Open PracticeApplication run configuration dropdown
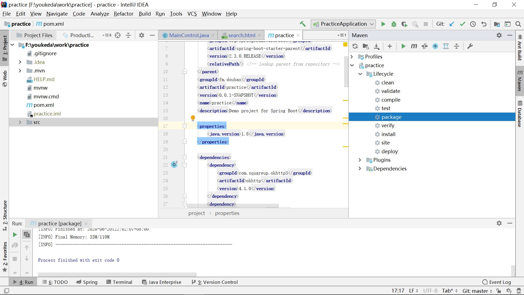The image size is (524, 295). click(343, 24)
